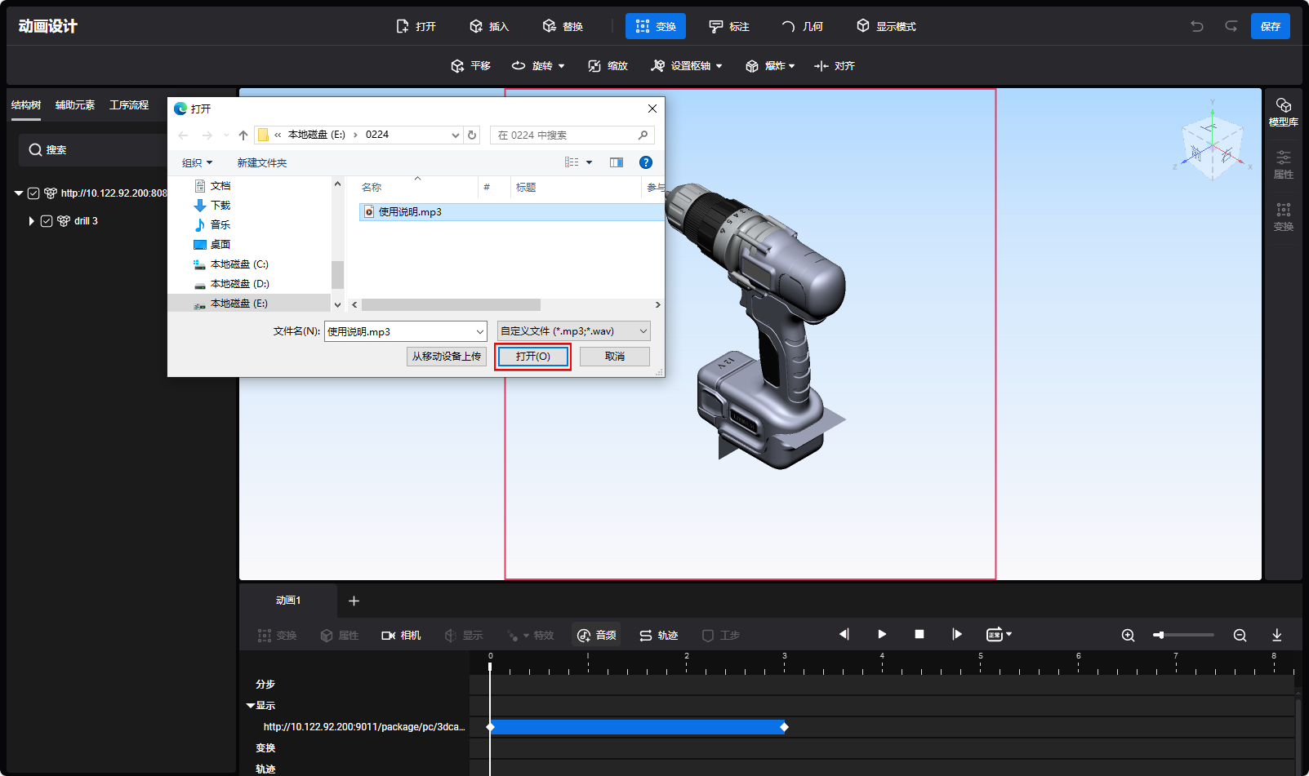Click the Trajectory (轨迹) timeline tool
The width and height of the screenshot is (1309, 776).
[658, 635]
